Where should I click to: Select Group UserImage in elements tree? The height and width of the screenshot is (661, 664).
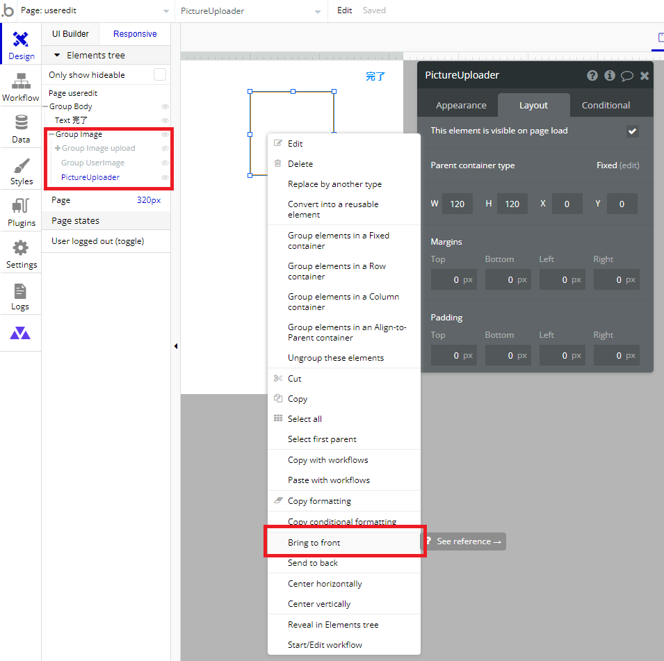[92, 163]
